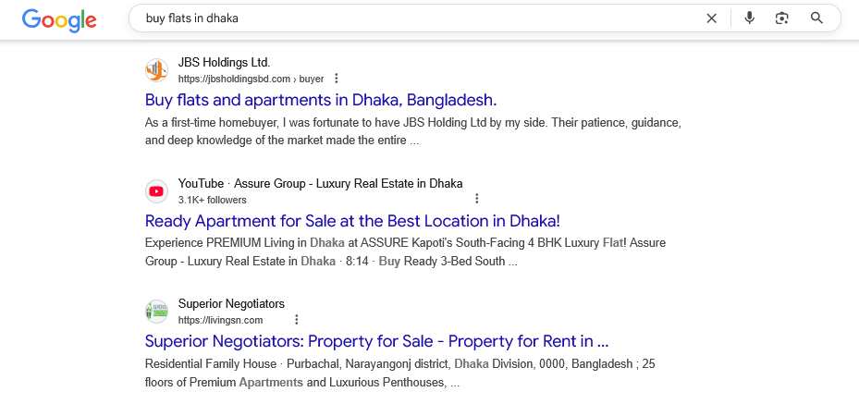Image resolution: width=859 pixels, height=404 pixels.
Task: Click the https://livingsn.com URL text
Action: (x=215, y=320)
